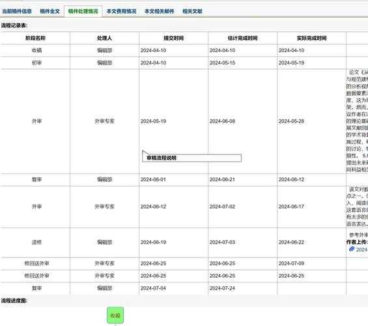Click 复审 stage submitted 2024-07-04
The width and height of the screenshot is (368, 326).
(36, 288)
